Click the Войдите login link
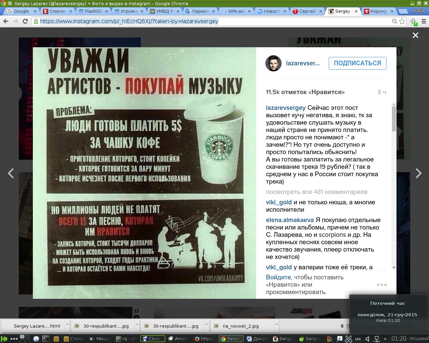The height and width of the screenshot is (343, 429). click(278, 277)
